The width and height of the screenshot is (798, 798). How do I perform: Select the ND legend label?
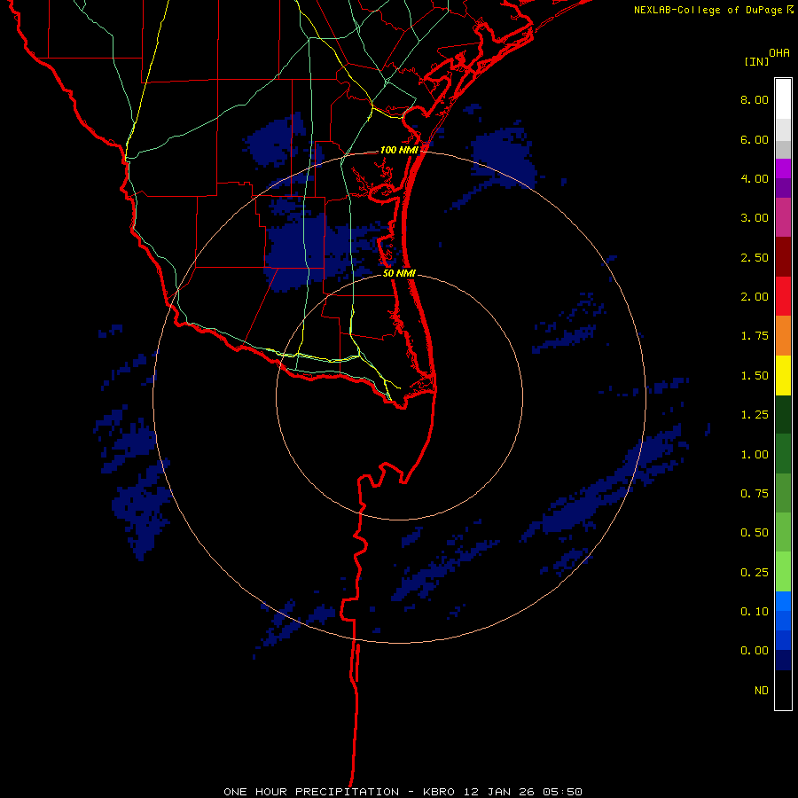click(762, 691)
